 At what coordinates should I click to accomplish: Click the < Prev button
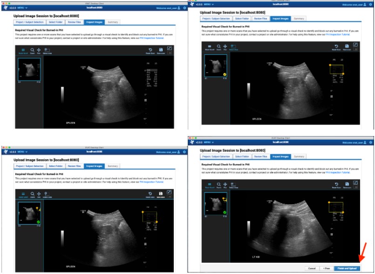(327, 269)
